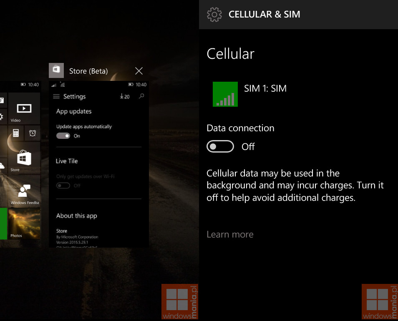398x321 pixels.
Task: Toggle the Data connection switch
Action: tap(220, 146)
